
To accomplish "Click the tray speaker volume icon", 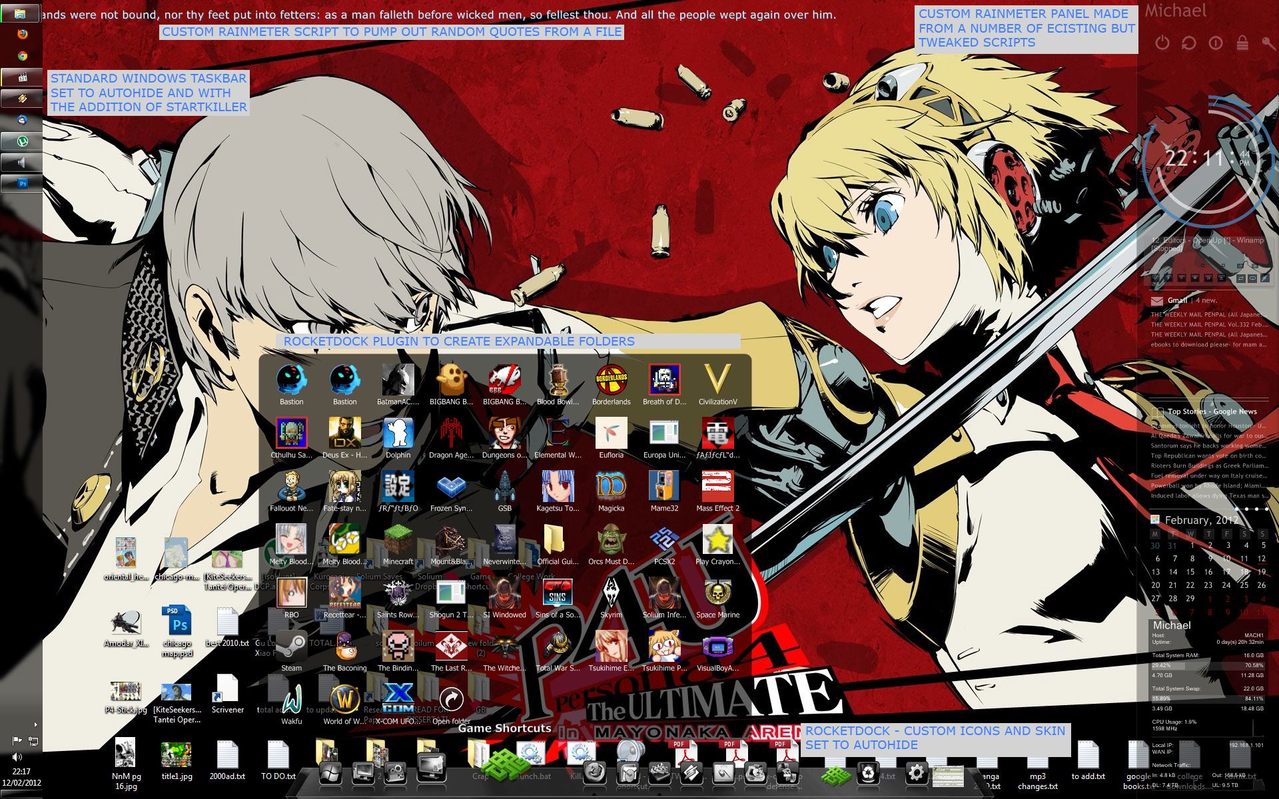I will click(x=17, y=757).
